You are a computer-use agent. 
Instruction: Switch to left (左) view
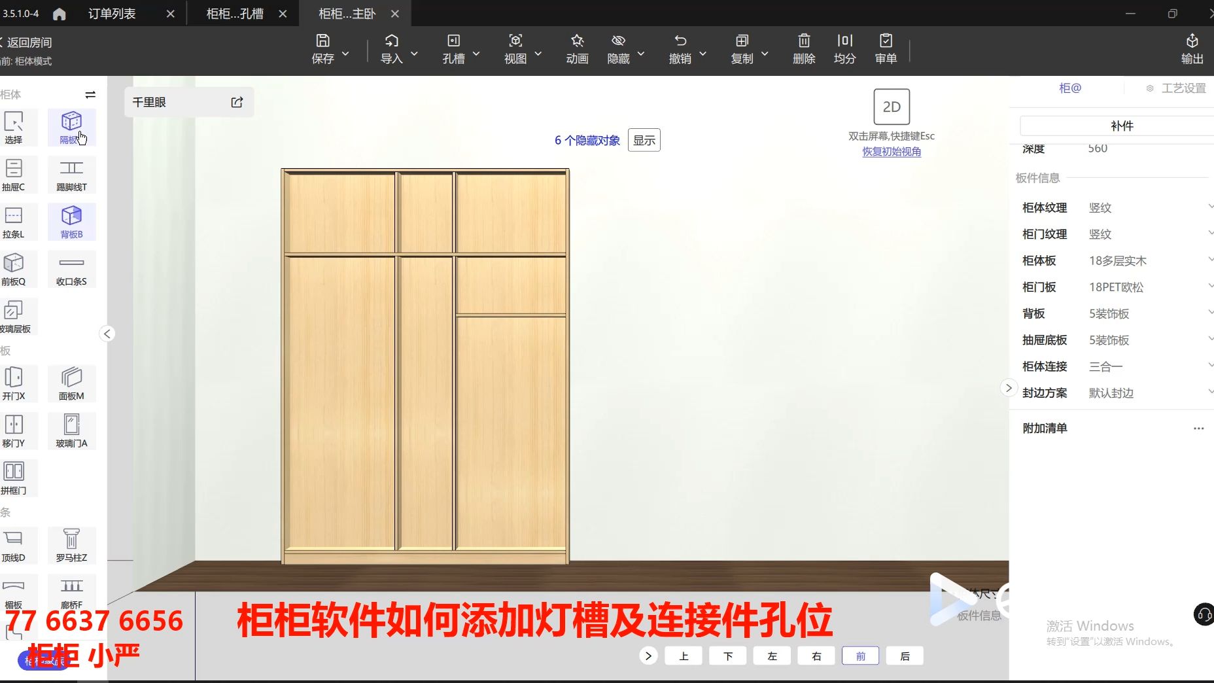coord(772,656)
